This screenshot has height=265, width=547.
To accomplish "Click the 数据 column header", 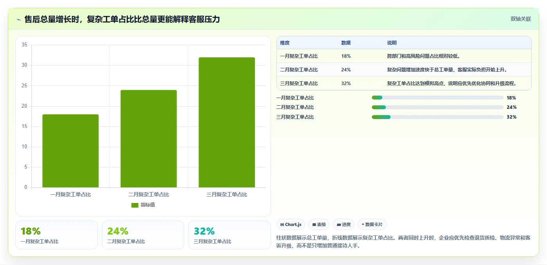I will tap(346, 43).
